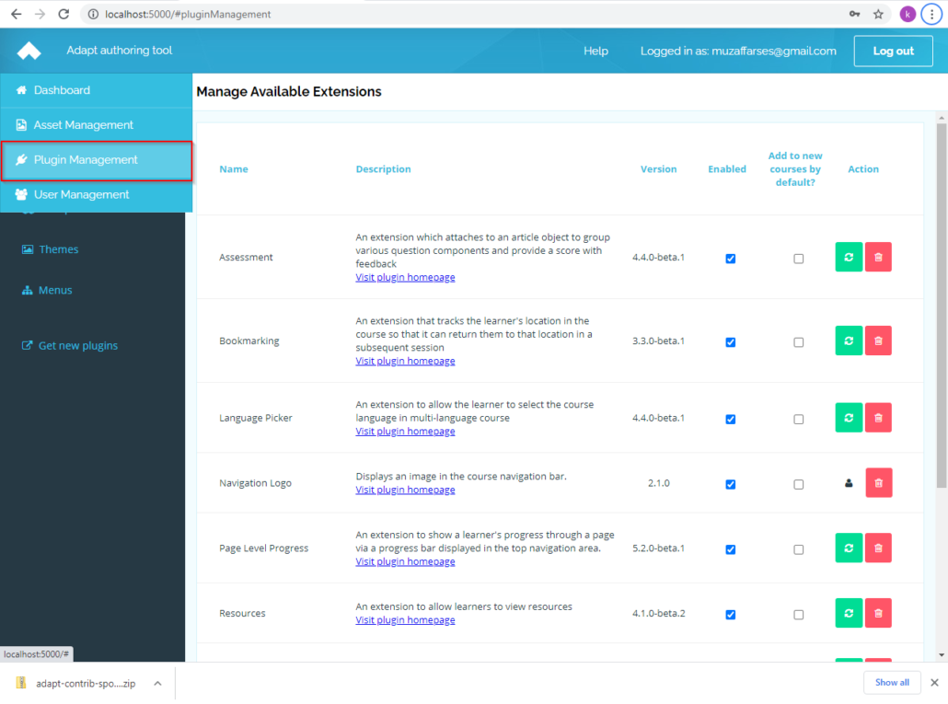
Task: Open Chrome's browser menu
Action: pyautogui.click(x=931, y=14)
